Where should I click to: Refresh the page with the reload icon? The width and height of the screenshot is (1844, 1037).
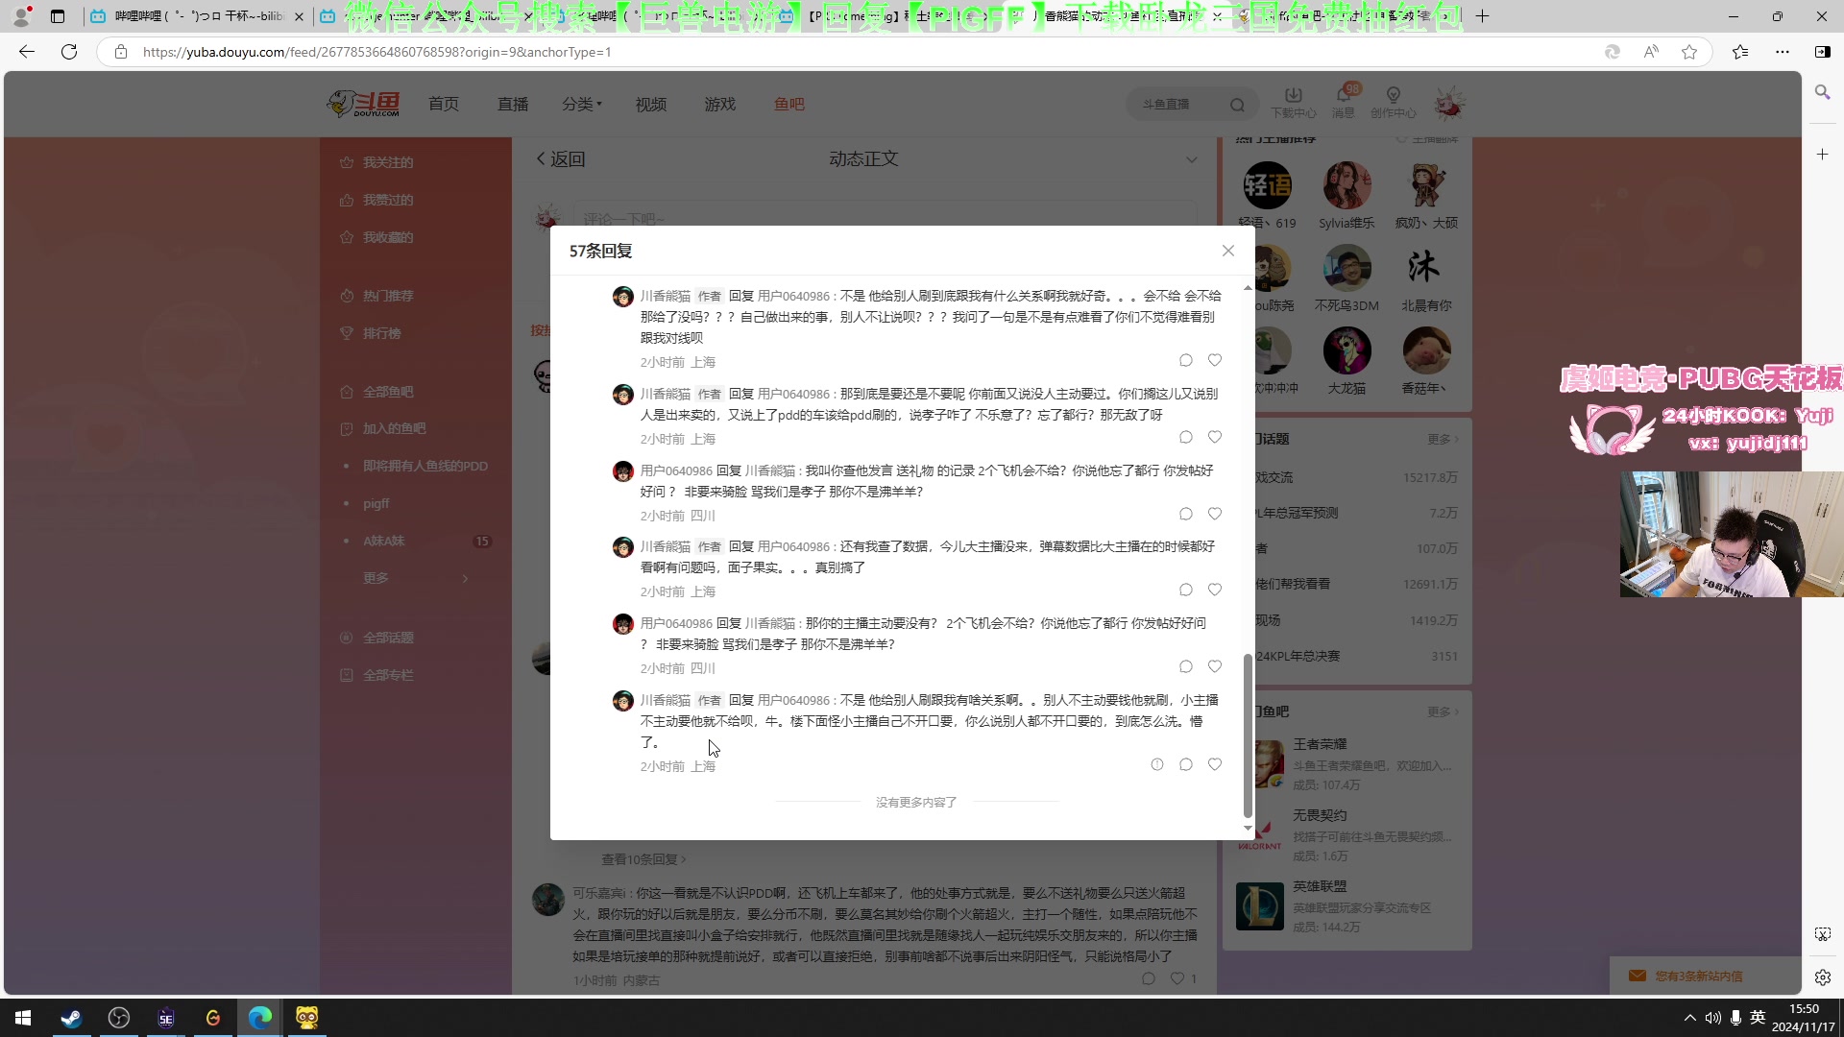[69, 52]
